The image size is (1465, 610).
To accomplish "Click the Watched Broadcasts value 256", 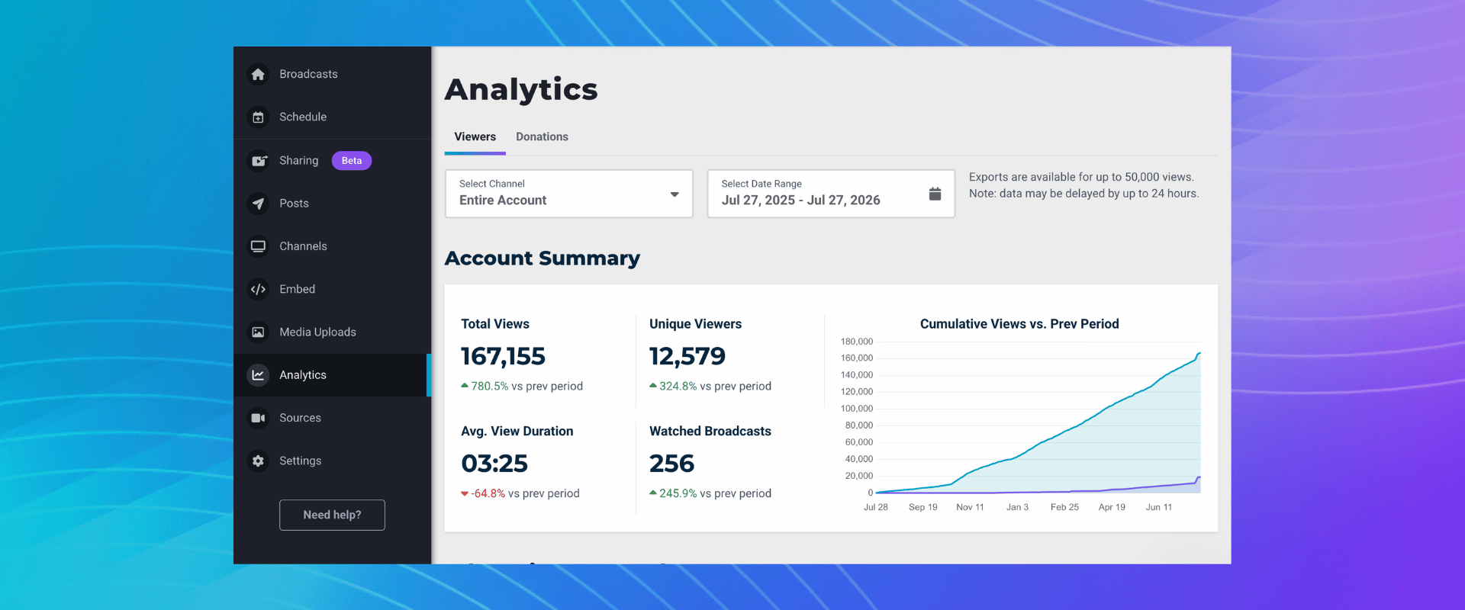I will coord(671,464).
